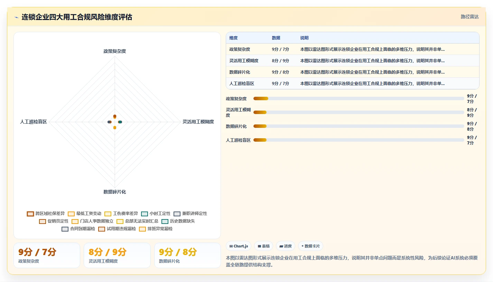This screenshot has width=493, height=282.
Task: Click the summary paragraph below the chips
Action: pos(351,261)
